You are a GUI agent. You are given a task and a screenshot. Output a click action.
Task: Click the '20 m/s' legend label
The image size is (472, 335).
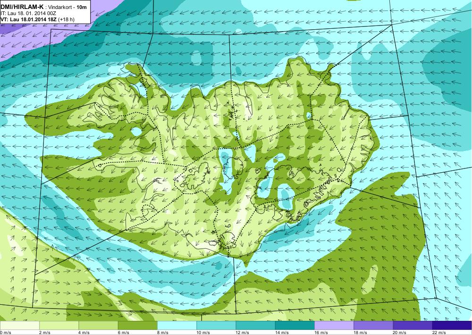[399, 333]
